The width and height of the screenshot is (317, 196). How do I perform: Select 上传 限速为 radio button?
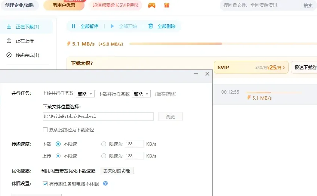(x=104, y=156)
